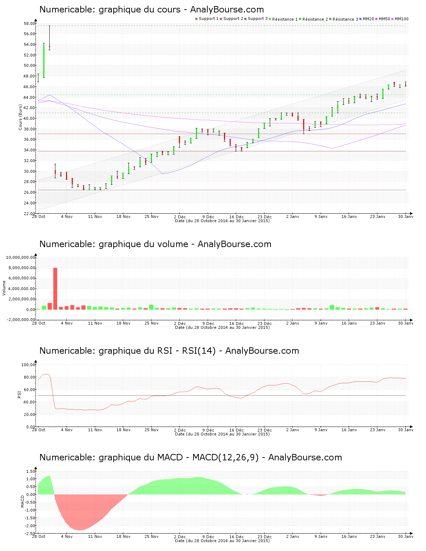The height and width of the screenshot is (551, 426).
Task: Click '30 Janv' under the price chart
Action: (405, 216)
